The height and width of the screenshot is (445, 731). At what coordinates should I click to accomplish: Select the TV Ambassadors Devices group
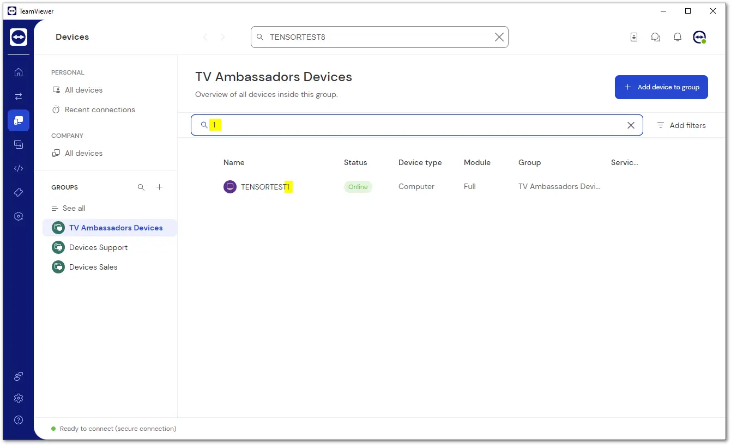tap(110, 228)
